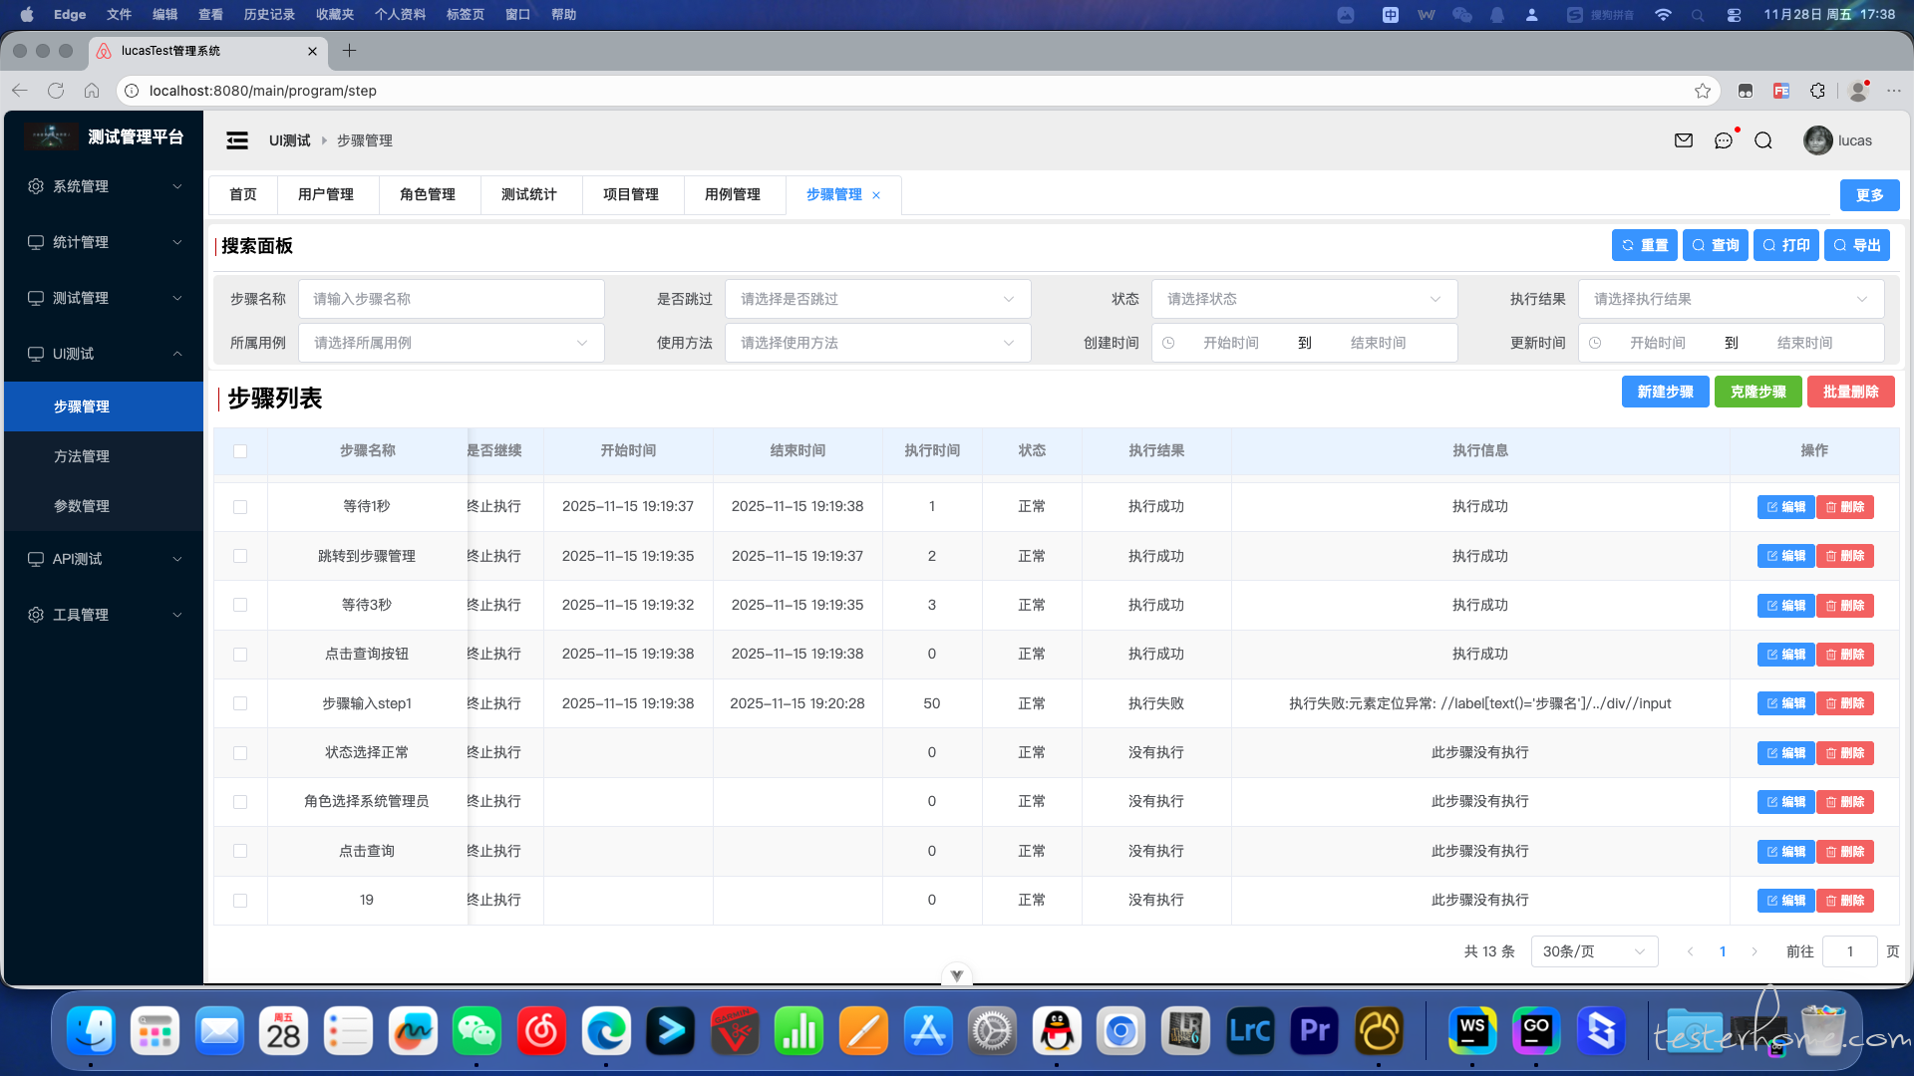The width and height of the screenshot is (1914, 1076).
Task: Click the 新建步骤 button
Action: [1665, 392]
